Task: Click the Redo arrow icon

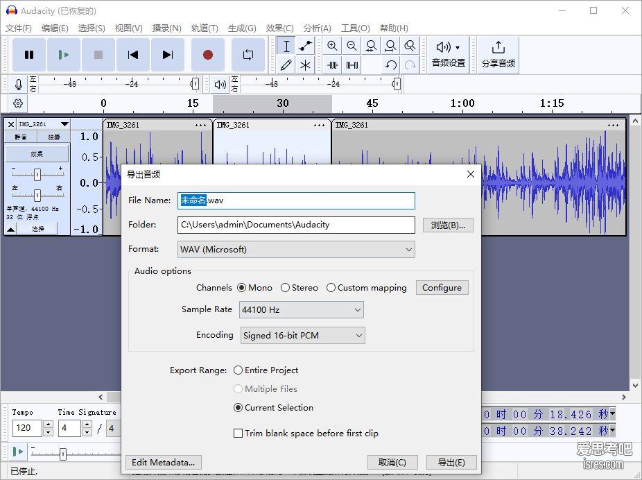Action: click(x=410, y=65)
